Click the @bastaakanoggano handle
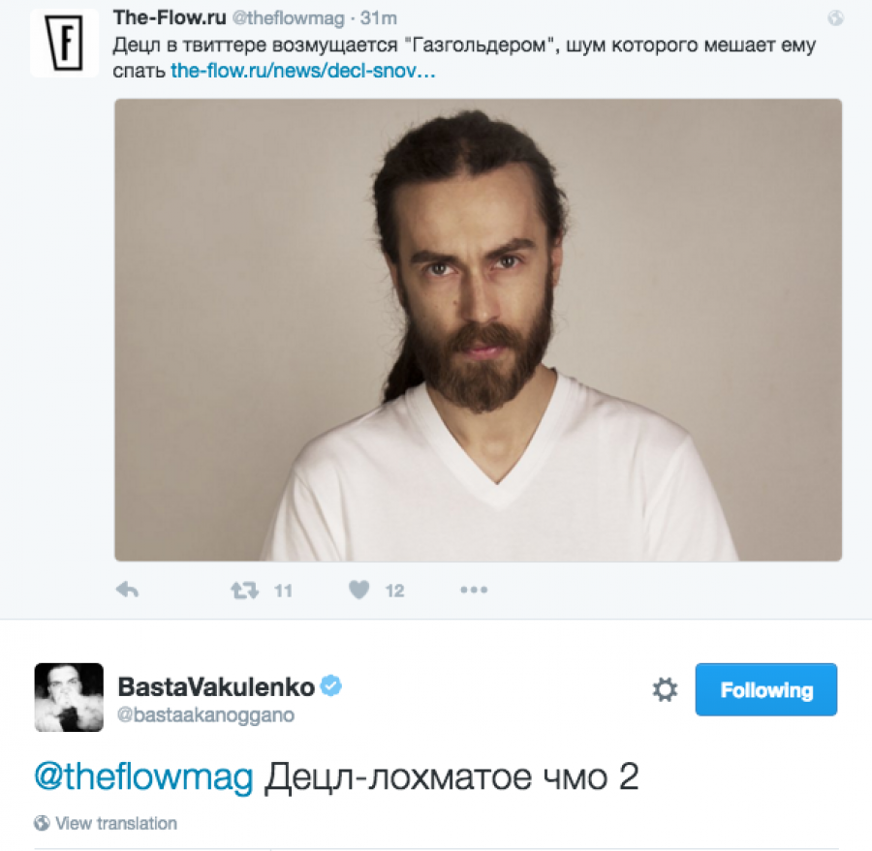 coord(205,714)
